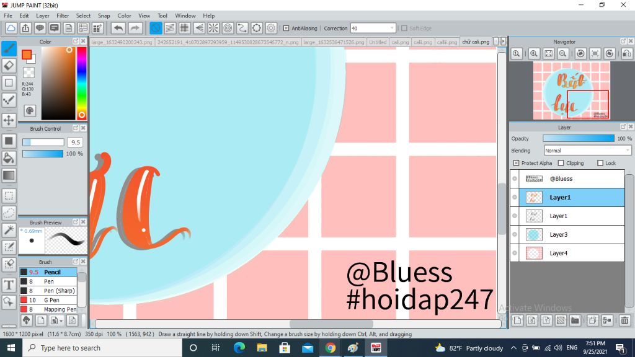
Task: Click Zoom Out in Navigator
Action: (562, 53)
